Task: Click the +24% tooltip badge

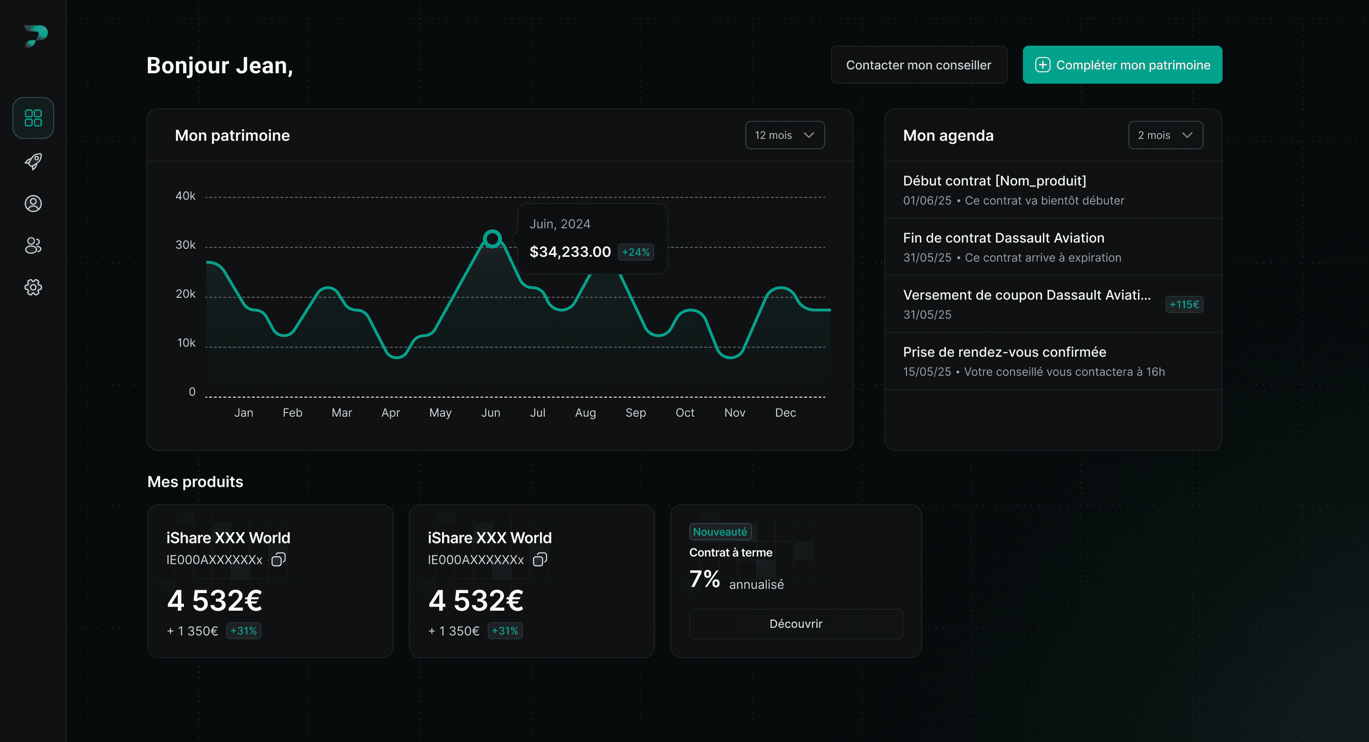Action: [x=636, y=252]
